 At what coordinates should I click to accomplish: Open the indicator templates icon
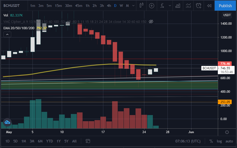tap(188, 6)
